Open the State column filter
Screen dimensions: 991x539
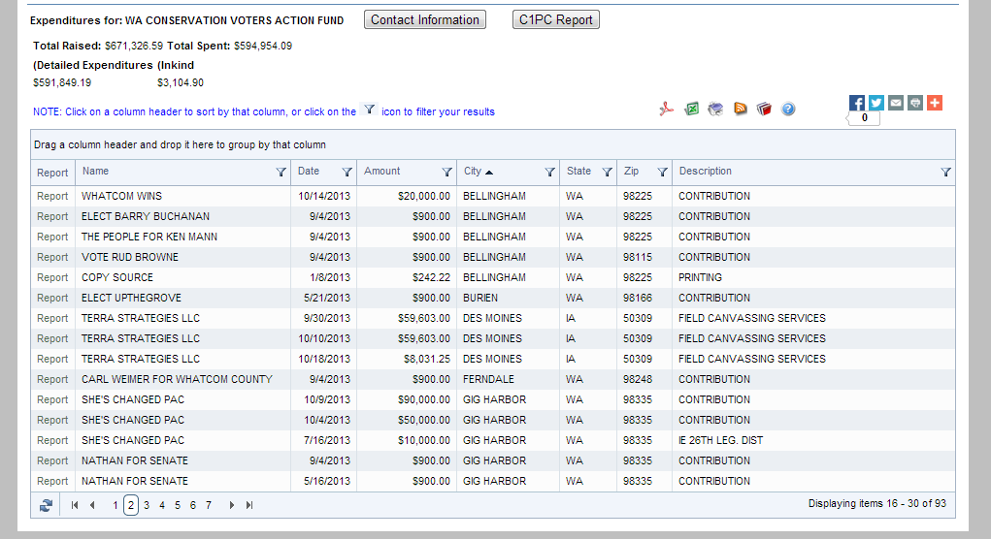click(x=607, y=173)
